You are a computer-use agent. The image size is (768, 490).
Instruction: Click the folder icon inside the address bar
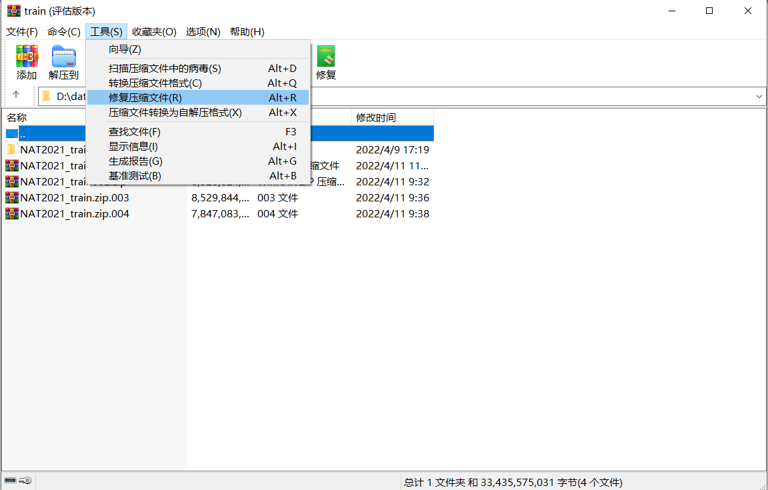[x=45, y=96]
